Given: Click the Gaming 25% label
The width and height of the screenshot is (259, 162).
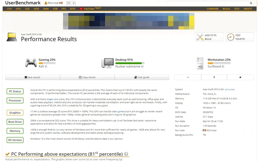Looking at the screenshot, I should pos(47,60).
